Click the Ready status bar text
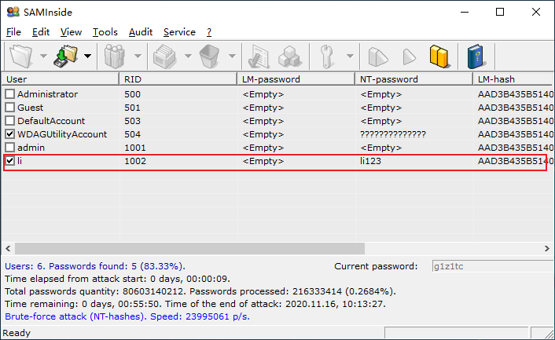The height and width of the screenshot is (340, 555). click(17, 333)
